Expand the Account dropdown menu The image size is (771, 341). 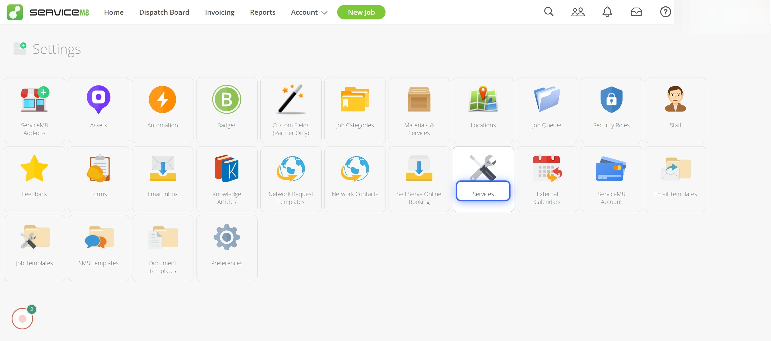309,12
